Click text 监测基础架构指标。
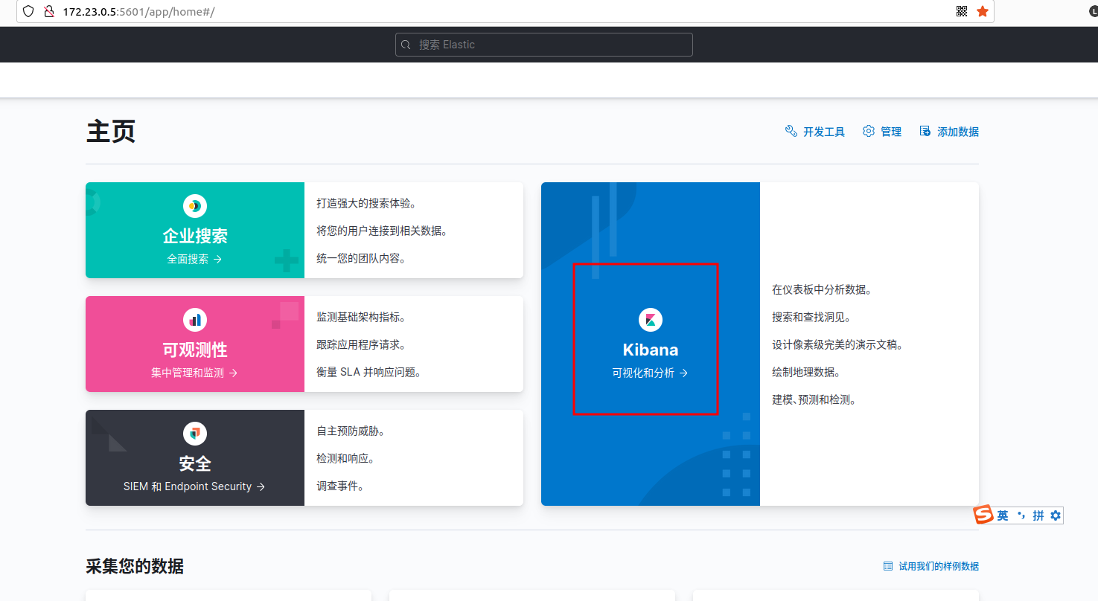1098x601 pixels. tap(360, 317)
